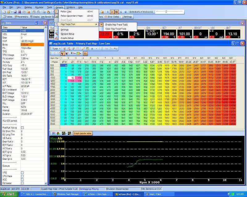Select the highlighted map 1 icon
Viewport: 247px width, 197px height.
63,54
